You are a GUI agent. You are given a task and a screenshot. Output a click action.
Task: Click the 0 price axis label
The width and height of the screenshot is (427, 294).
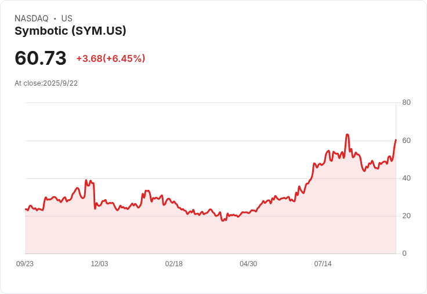[404, 253]
